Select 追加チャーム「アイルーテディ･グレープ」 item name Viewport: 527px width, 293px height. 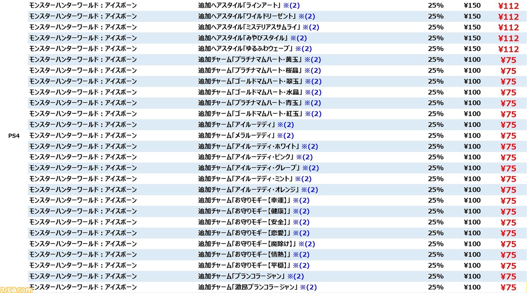250,168
